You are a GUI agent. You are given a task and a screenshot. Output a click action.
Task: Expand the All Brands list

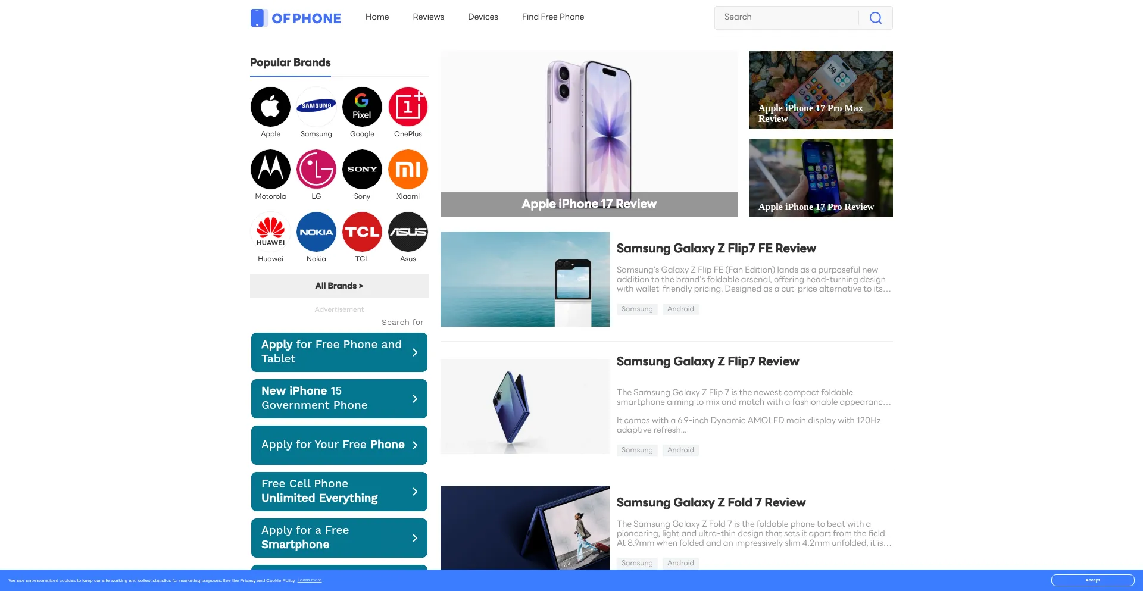pyautogui.click(x=339, y=286)
